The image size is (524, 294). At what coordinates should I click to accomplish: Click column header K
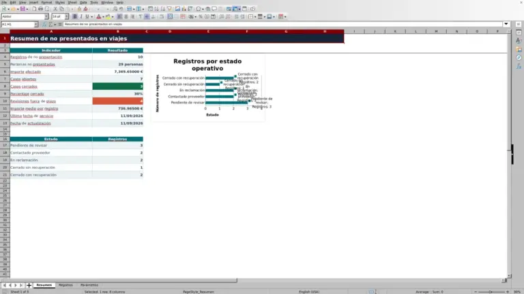(x=395, y=31)
